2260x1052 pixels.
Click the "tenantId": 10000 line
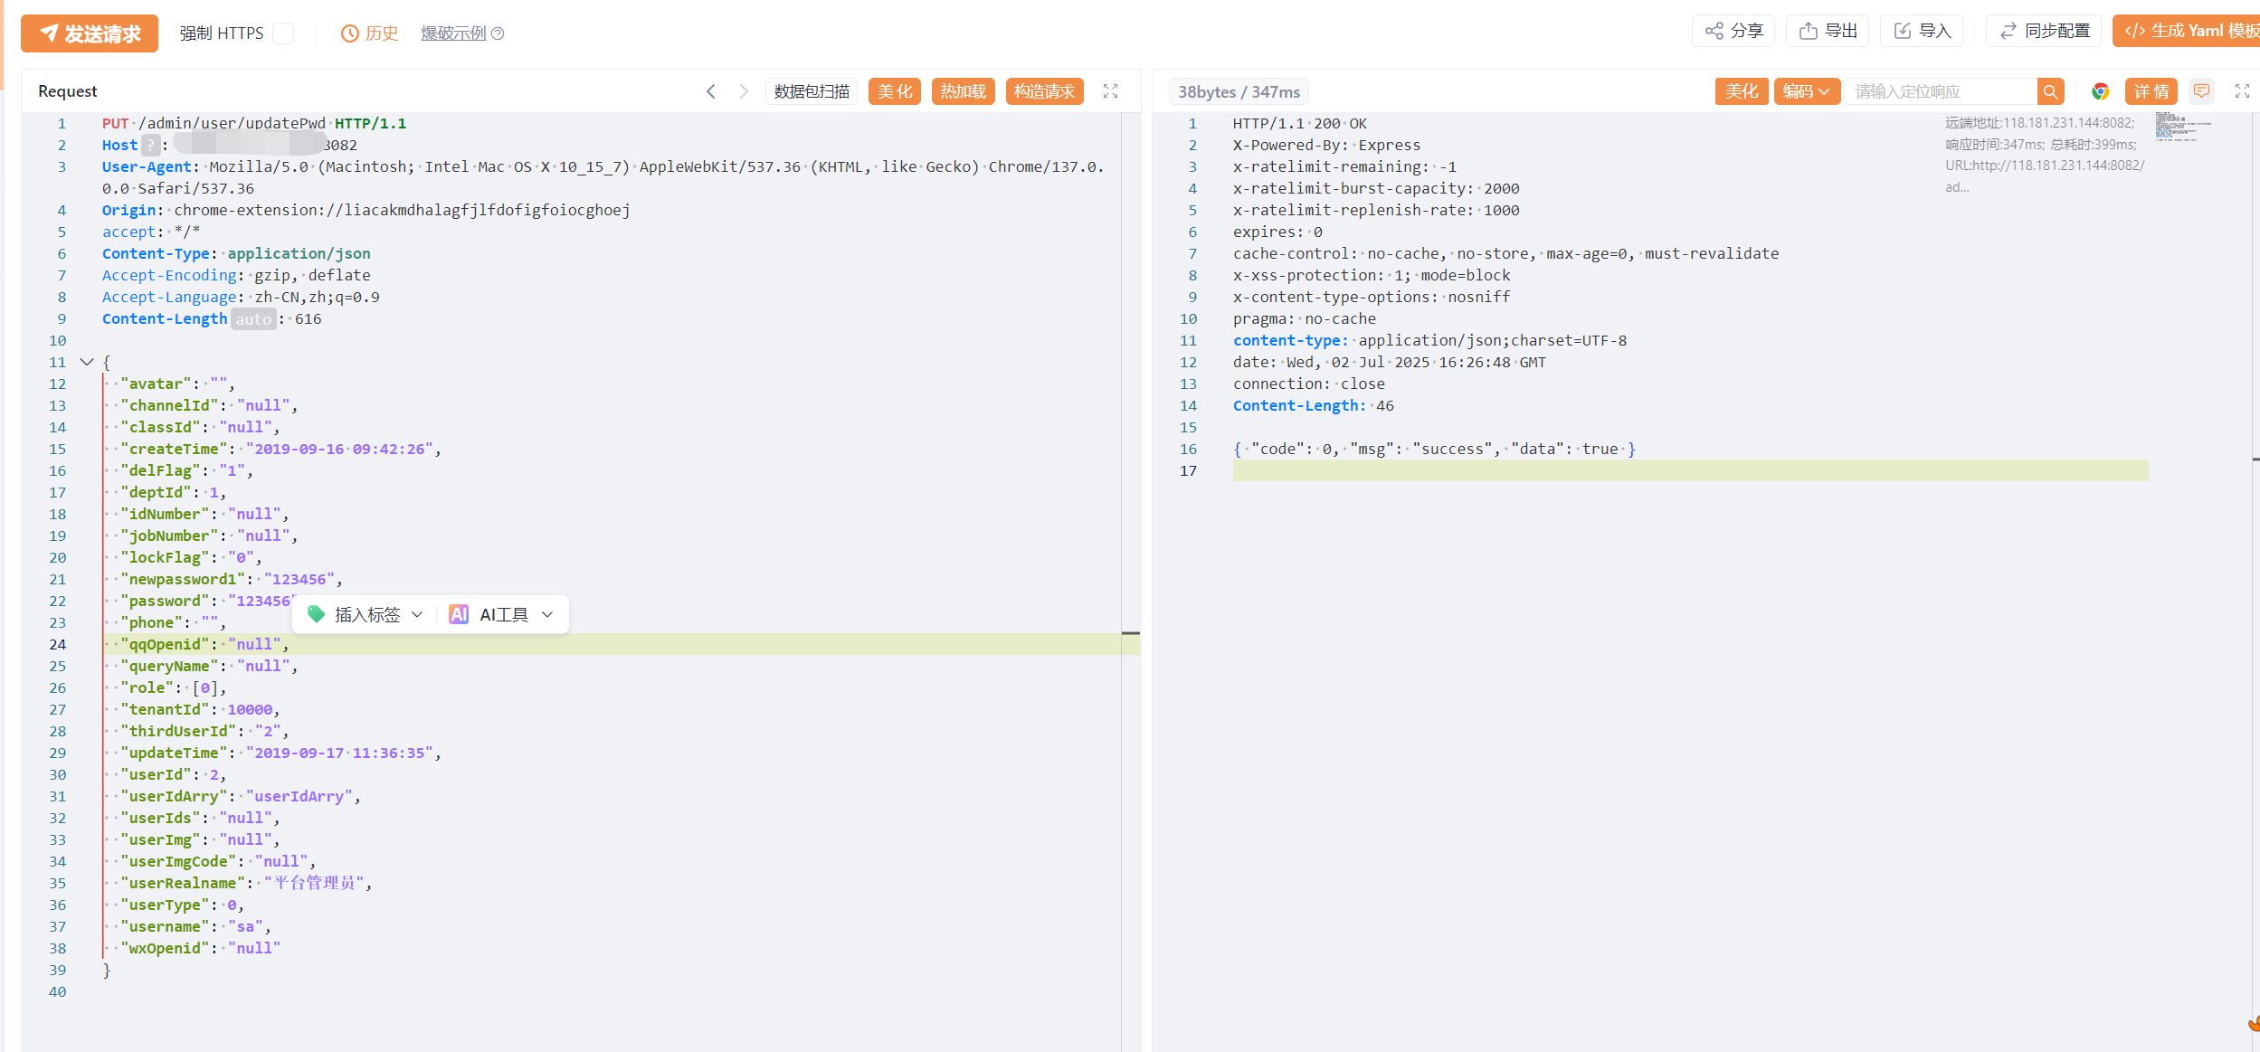200,709
